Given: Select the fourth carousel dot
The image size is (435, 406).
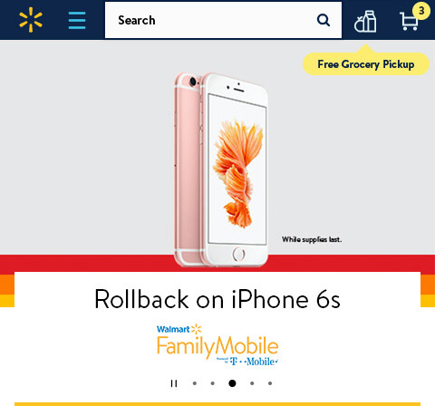Looking at the screenshot, I should pyautogui.click(x=252, y=383).
